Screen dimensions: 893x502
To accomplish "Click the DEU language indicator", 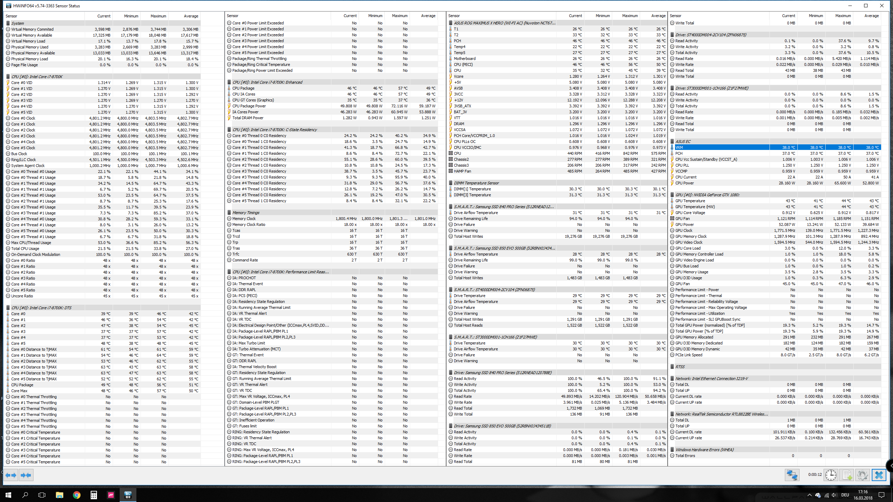I will (x=845, y=495).
